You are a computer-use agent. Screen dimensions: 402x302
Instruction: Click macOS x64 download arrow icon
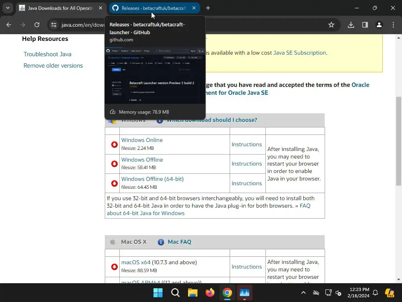114,267
